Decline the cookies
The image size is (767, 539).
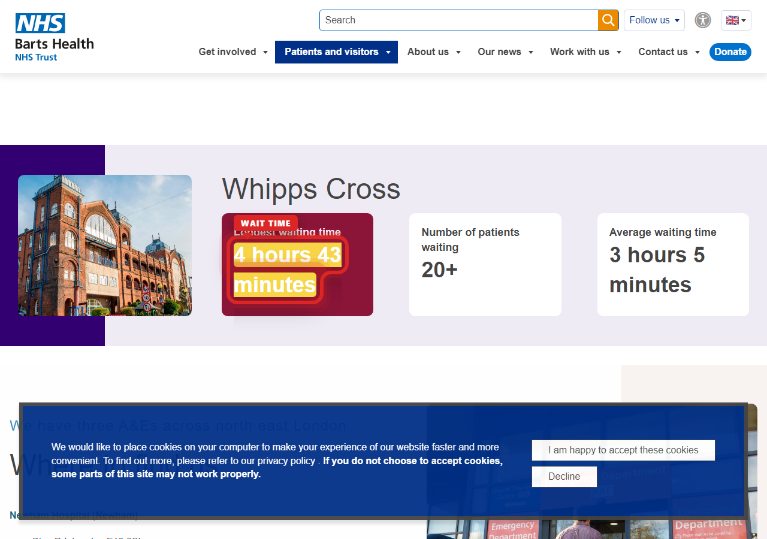(564, 477)
